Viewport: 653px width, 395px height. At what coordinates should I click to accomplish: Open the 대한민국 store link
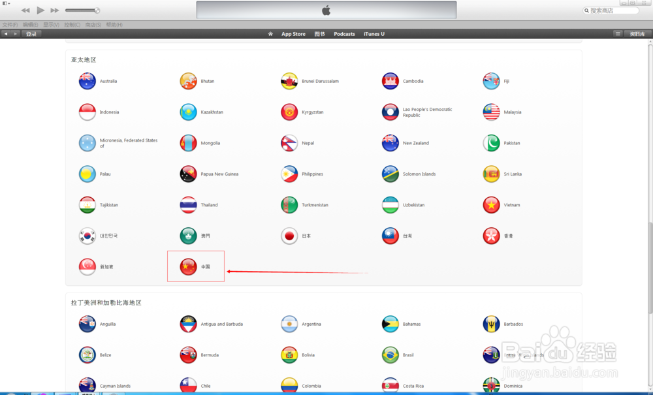(x=108, y=236)
